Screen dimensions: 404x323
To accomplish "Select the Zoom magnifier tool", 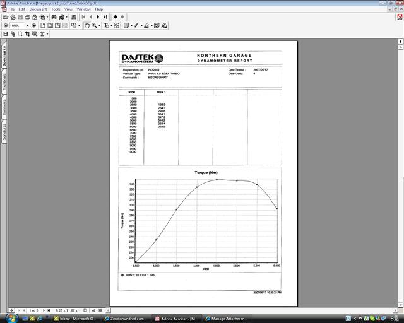I will [94, 26].
